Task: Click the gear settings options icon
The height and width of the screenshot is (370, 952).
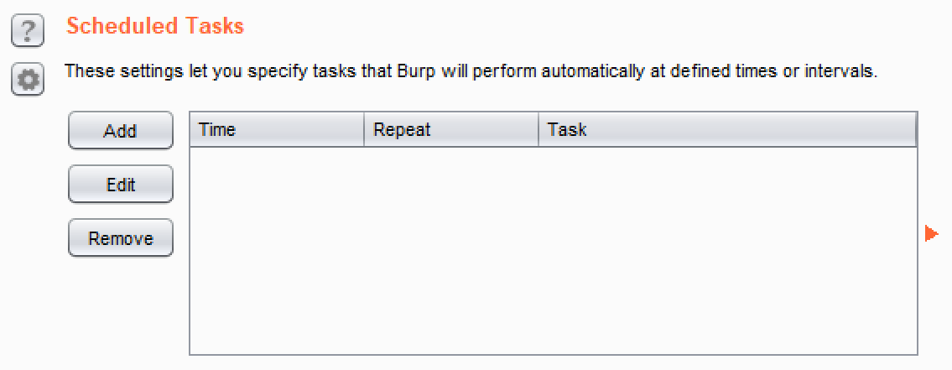Action: (28, 80)
